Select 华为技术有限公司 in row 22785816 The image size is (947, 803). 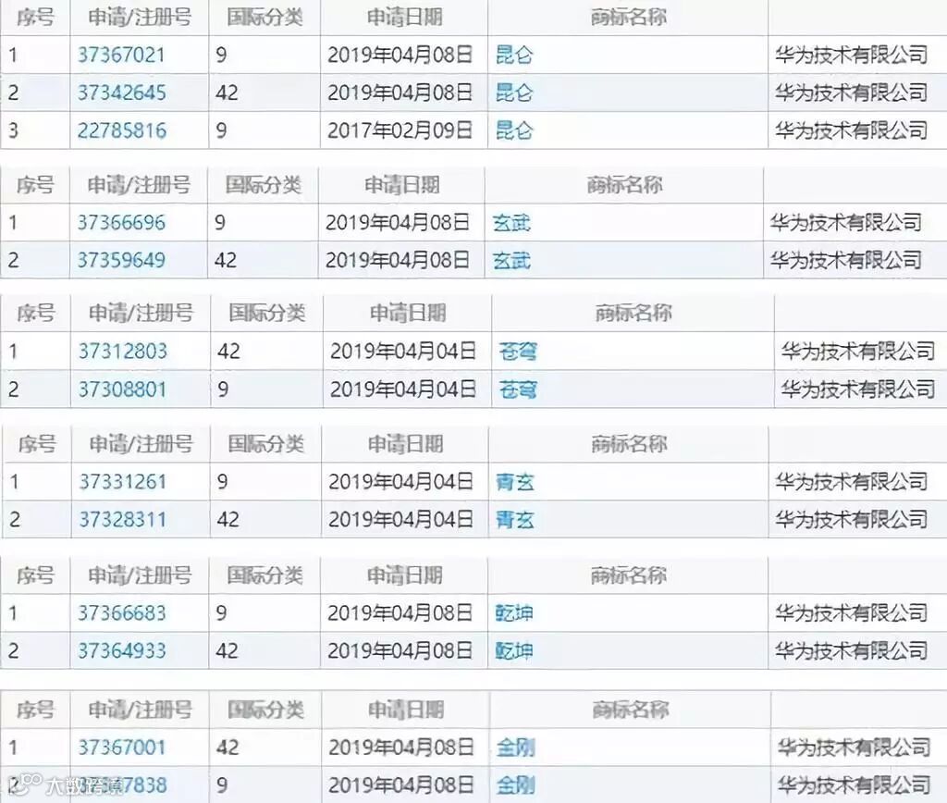852,130
